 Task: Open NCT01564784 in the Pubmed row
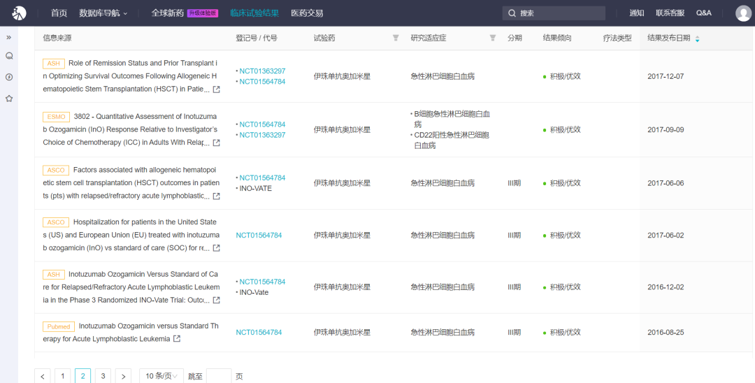pyautogui.click(x=259, y=332)
